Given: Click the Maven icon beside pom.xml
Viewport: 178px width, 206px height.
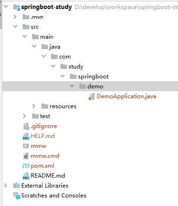Looking at the screenshot, I should (26, 166).
